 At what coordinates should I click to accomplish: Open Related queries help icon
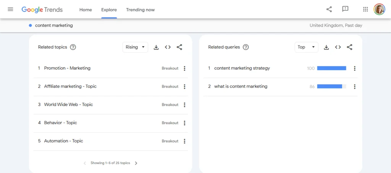coord(246,47)
